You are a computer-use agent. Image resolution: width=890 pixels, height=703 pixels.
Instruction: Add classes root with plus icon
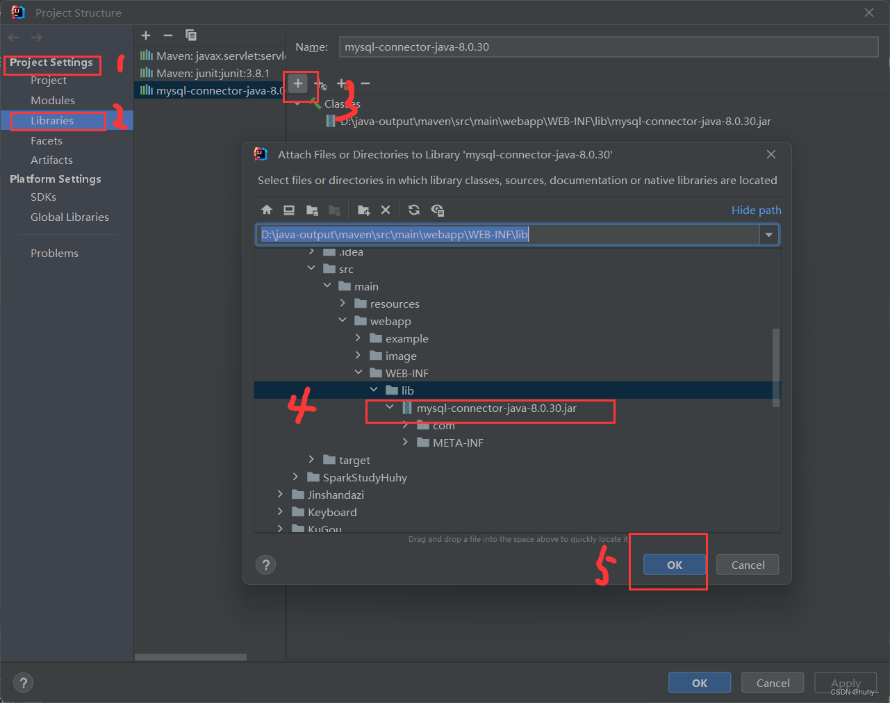coord(298,83)
